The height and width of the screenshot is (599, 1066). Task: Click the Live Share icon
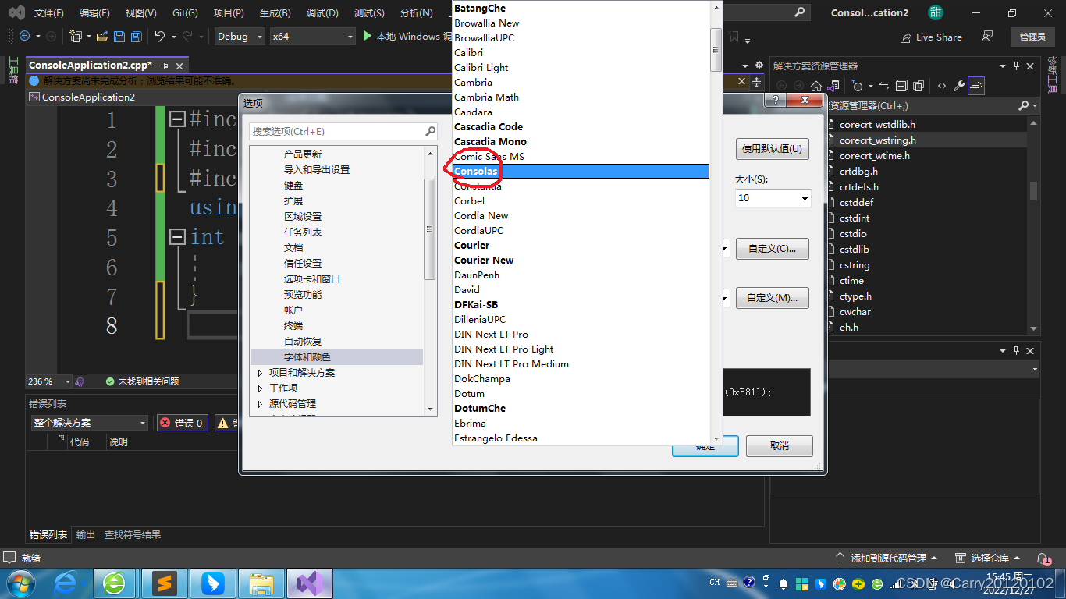click(906, 37)
